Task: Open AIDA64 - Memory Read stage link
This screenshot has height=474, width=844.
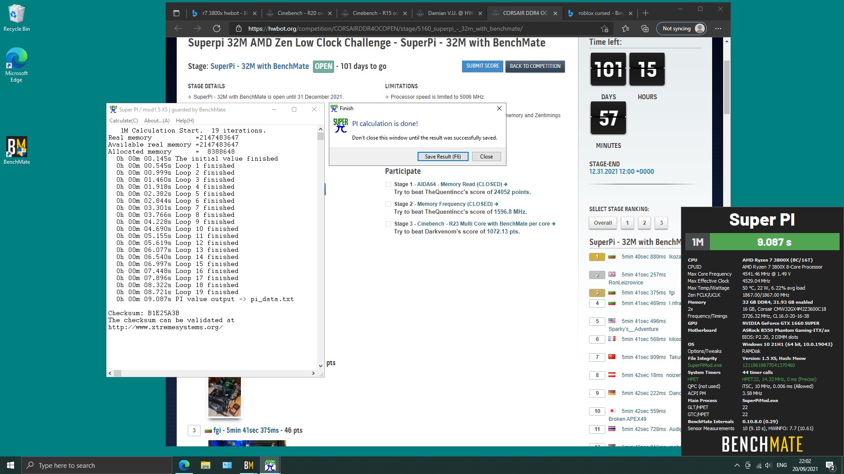Action: point(462,184)
